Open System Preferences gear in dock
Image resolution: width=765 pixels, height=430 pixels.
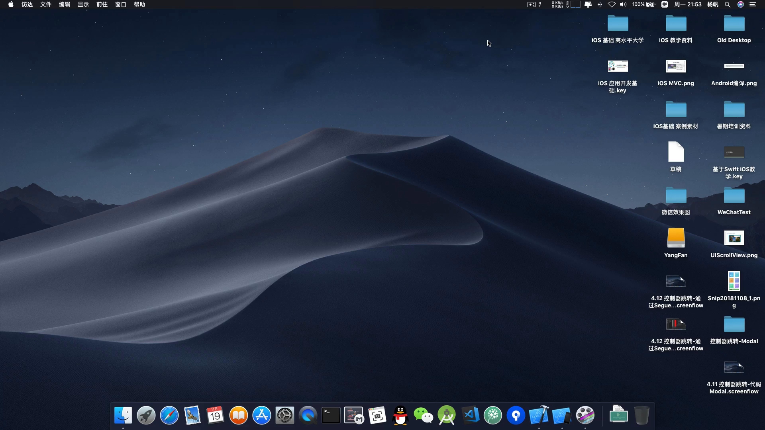[285, 416]
